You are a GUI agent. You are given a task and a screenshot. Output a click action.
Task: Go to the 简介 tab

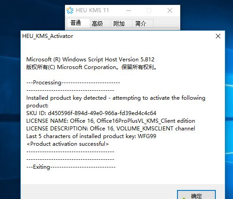click(140, 23)
